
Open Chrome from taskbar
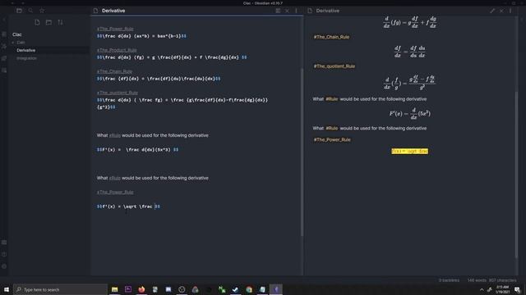coord(249,289)
